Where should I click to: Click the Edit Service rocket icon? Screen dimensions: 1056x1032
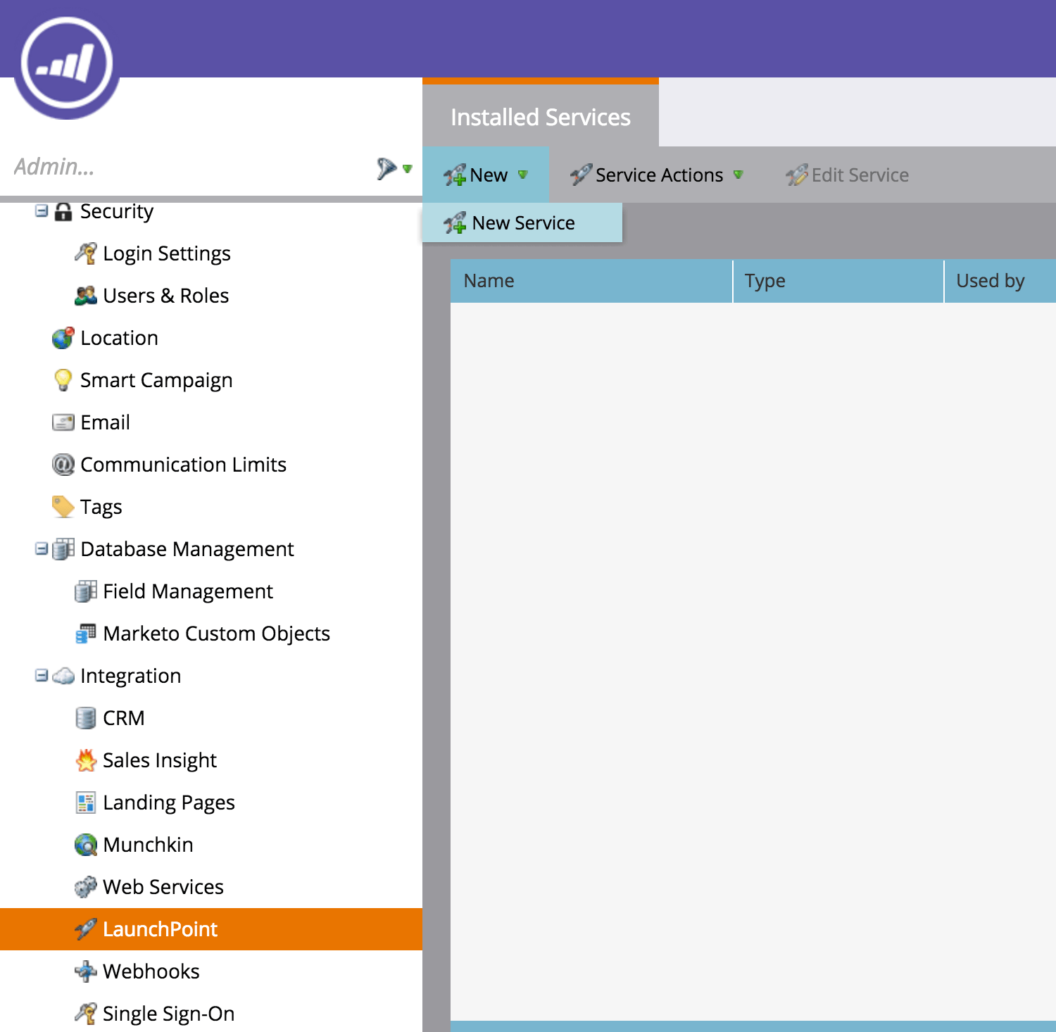point(797,175)
